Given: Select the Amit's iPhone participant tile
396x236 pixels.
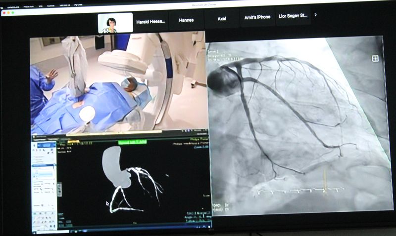Looking at the screenshot, I should click(257, 17).
